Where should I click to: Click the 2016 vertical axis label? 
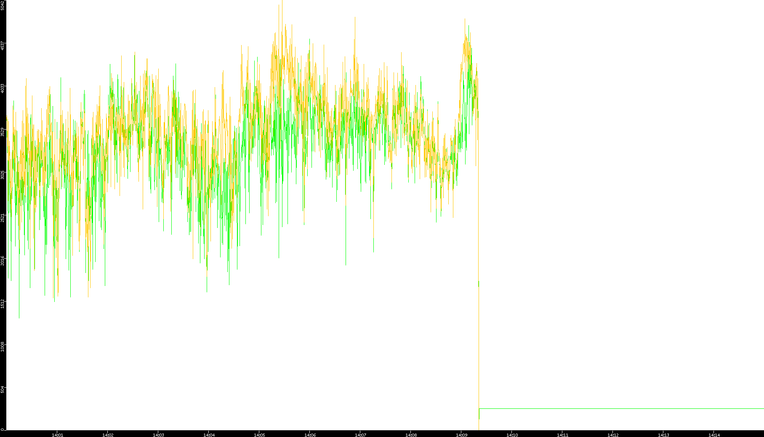[x=3, y=260]
